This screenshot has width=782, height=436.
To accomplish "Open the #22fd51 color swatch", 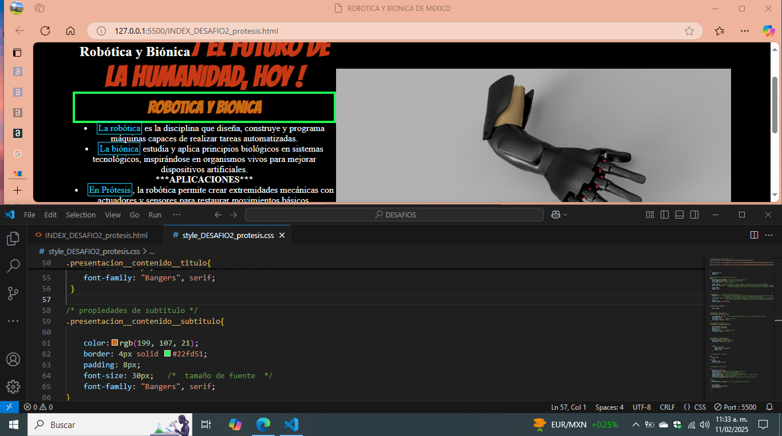I will [167, 354].
